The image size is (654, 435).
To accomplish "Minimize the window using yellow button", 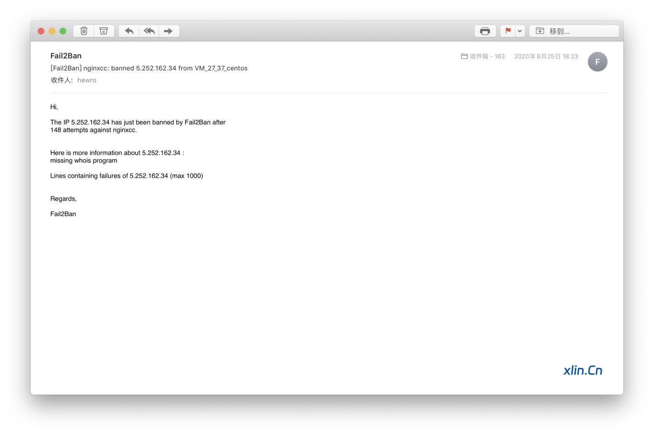I will 52,31.
